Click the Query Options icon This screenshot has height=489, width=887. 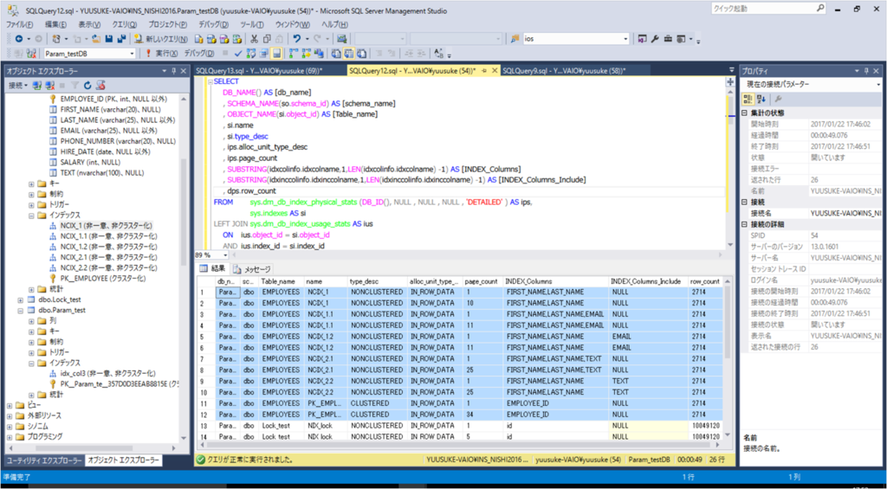263,53
